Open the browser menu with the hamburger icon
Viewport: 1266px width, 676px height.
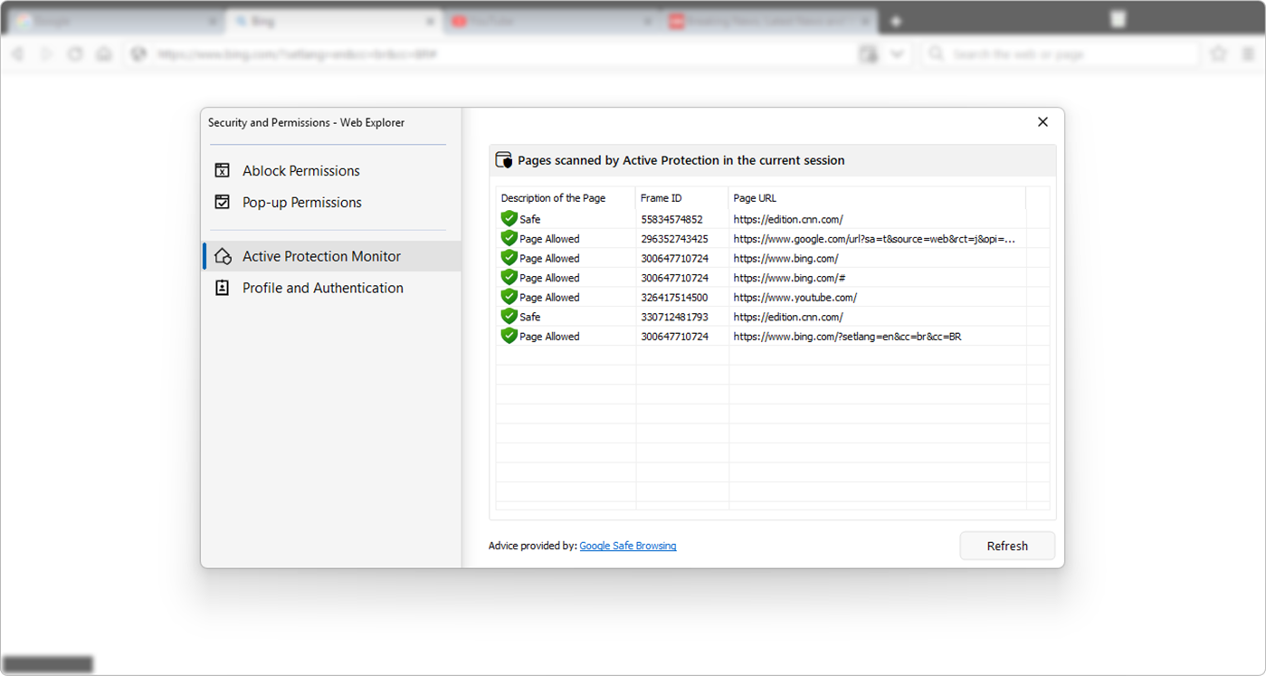coord(1249,53)
